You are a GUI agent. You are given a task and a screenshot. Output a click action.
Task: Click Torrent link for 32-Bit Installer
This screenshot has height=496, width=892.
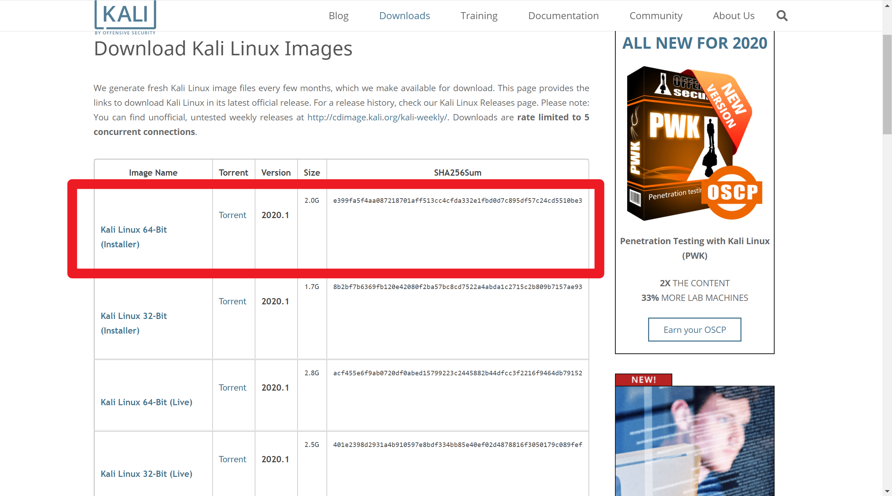(x=232, y=301)
